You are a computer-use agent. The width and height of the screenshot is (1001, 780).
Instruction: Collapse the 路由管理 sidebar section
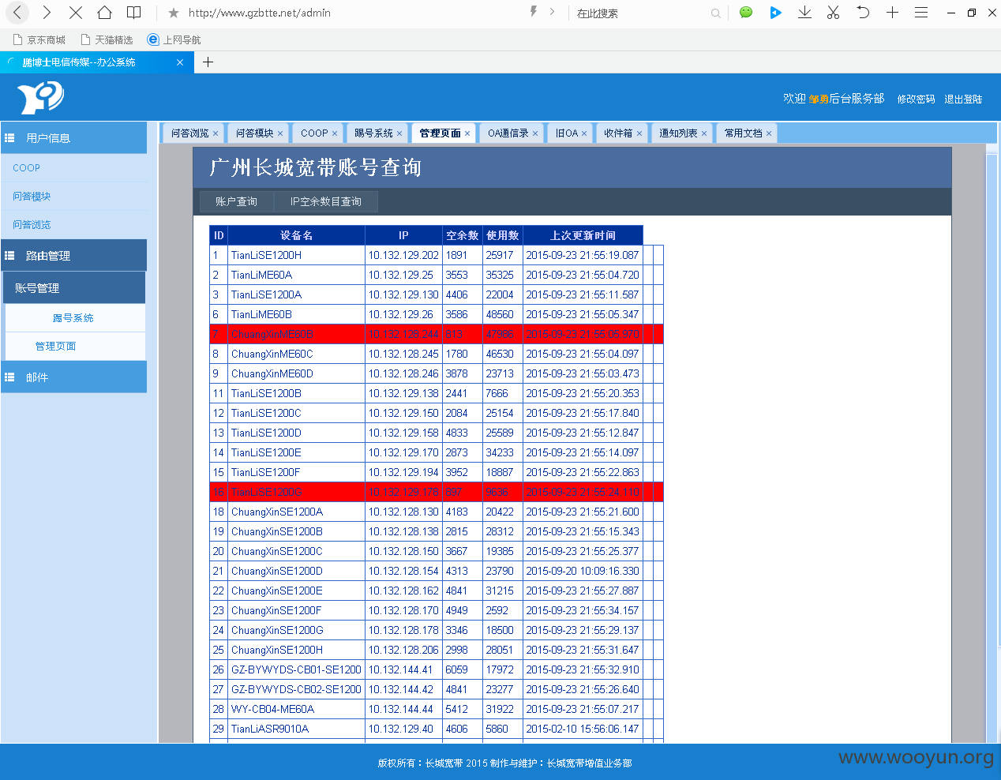pyautogui.click(x=73, y=255)
